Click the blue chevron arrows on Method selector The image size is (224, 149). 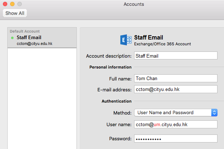(214, 112)
